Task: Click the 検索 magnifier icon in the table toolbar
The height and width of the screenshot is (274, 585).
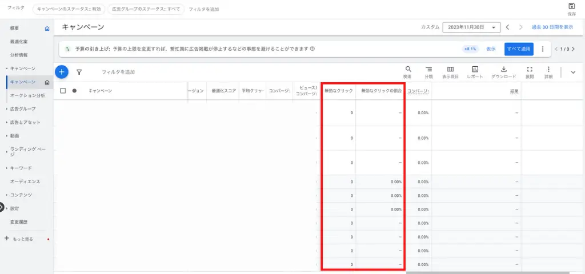Action: [408, 69]
